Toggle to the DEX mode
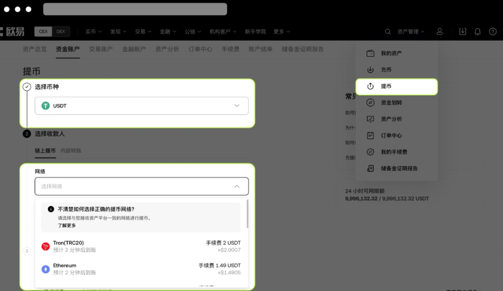The image size is (503, 291). point(61,32)
